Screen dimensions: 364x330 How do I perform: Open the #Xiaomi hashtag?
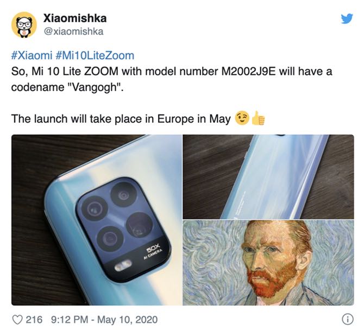32,56
